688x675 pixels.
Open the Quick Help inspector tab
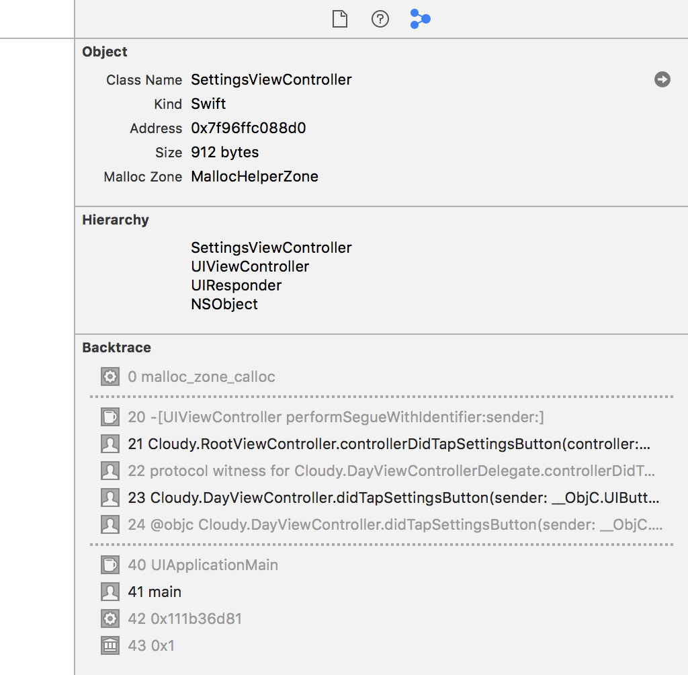pos(380,19)
